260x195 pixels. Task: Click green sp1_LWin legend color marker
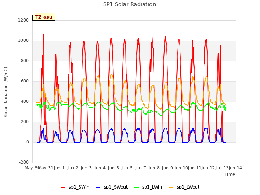click(136, 188)
